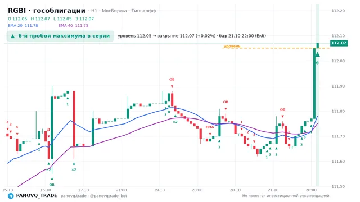Click the "PANOVQ_TRADE" brand name
The width and height of the screenshot is (360, 202).
[37, 196]
